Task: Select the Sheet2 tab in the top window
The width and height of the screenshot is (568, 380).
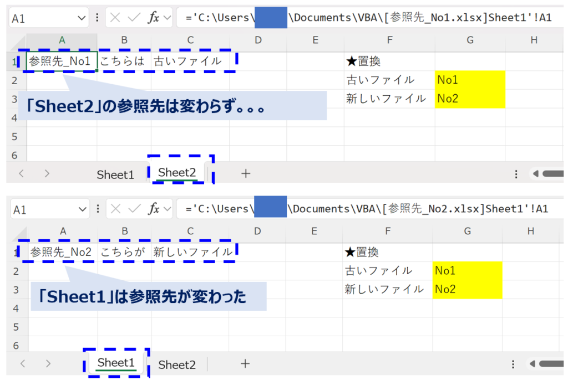Action: point(177,173)
